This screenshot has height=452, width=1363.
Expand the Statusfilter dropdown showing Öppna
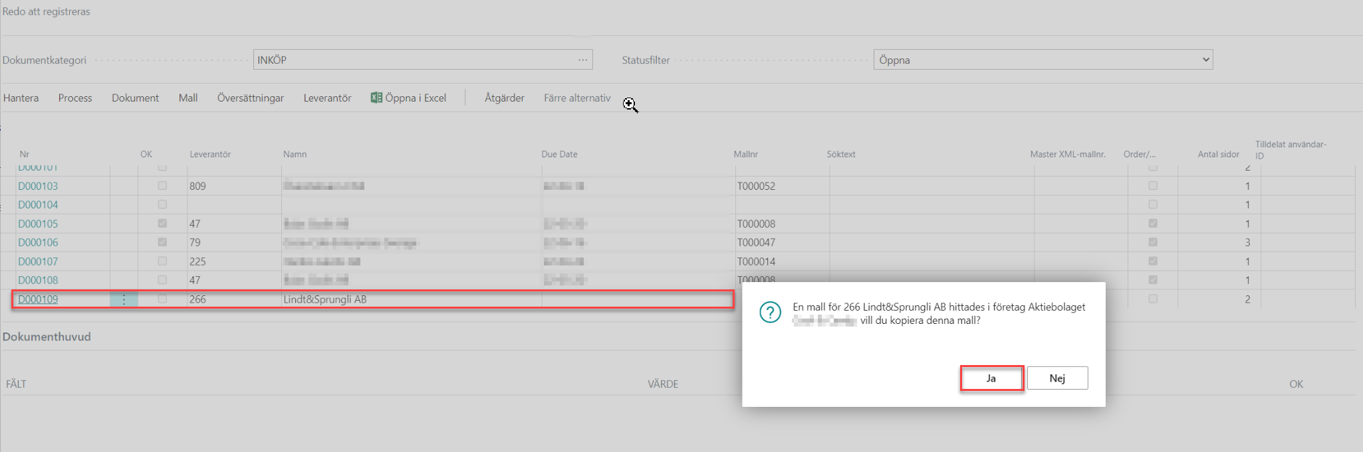[1205, 60]
